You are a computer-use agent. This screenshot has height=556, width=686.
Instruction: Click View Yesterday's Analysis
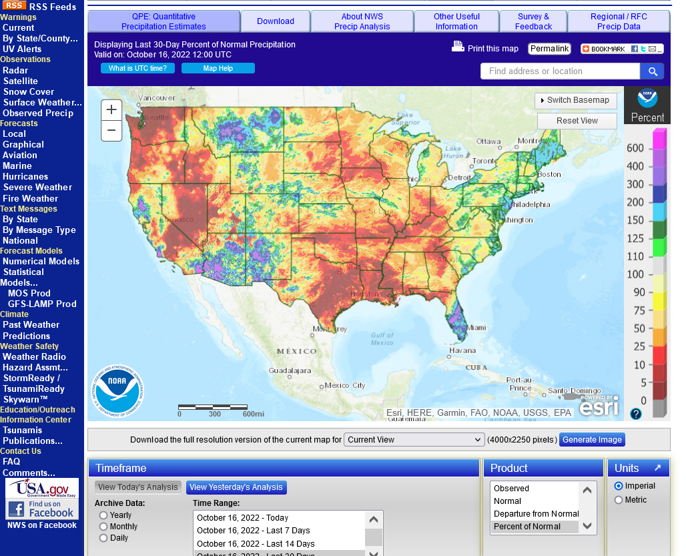(236, 487)
